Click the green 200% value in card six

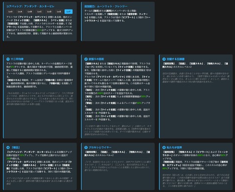(x=200, y=155)
